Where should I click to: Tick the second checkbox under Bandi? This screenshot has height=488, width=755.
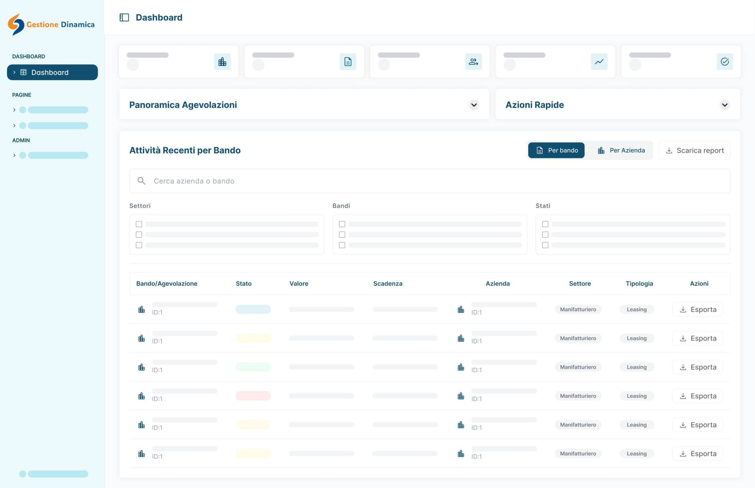(x=342, y=234)
